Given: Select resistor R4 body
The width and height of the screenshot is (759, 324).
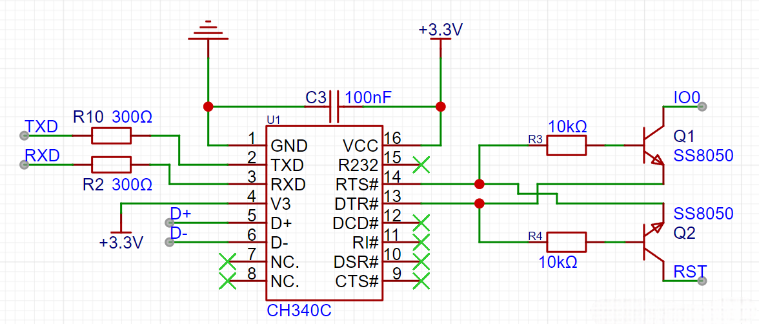Looking at the screenshot, I should click(x=566, y=241).
